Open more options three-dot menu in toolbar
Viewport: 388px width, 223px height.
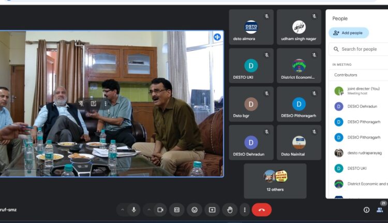tap(245, 210)
